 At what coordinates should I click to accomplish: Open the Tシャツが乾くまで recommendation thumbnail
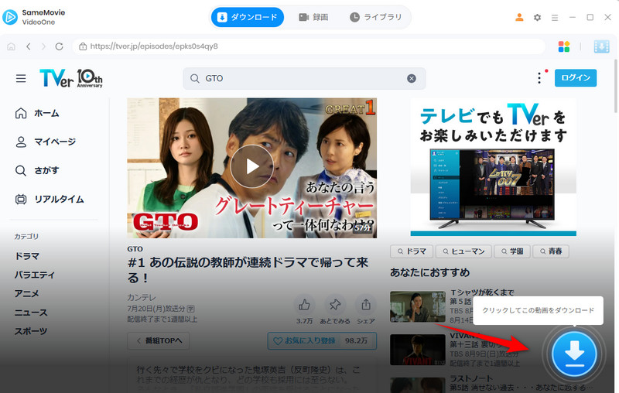point(418,306)
